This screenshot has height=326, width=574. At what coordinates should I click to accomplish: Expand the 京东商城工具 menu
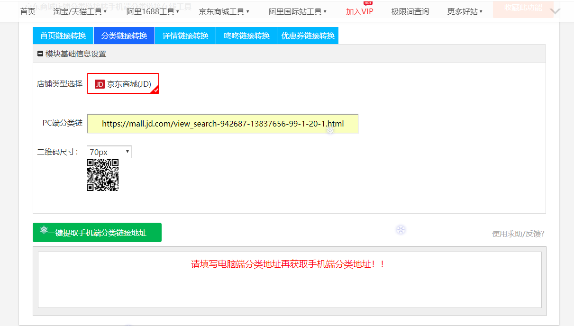(x=224, y=11)
